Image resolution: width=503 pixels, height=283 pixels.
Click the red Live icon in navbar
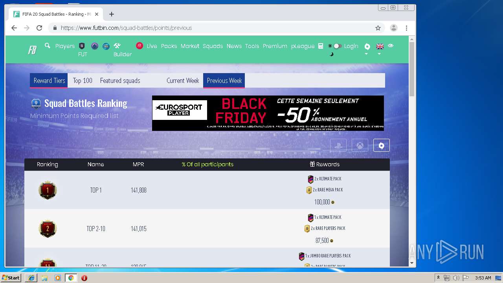pyautogui.click(x=140, y=46)
